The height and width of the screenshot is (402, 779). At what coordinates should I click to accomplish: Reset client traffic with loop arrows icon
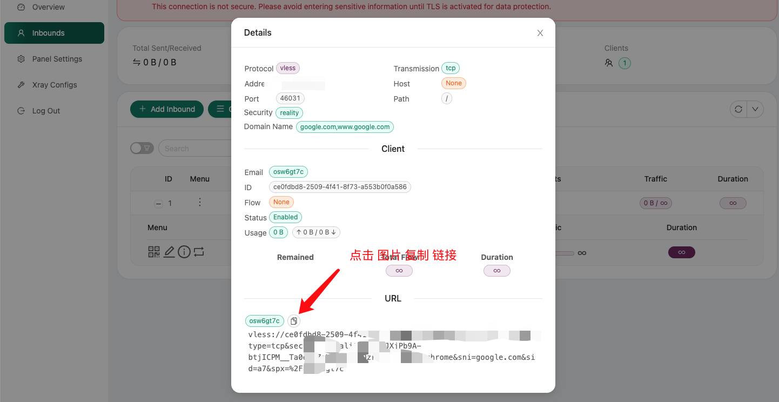pyautogui.click(x=199, y=252)
